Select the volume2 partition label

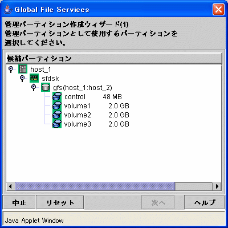coord(78,115)
